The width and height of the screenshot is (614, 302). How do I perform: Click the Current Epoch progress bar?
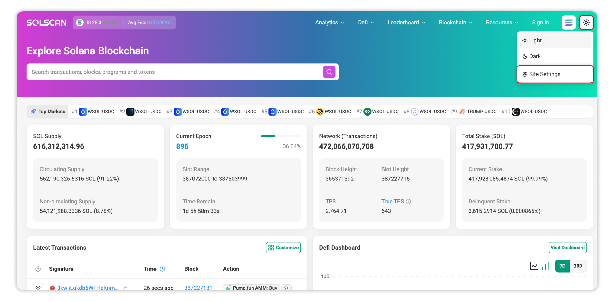[280, 136]
